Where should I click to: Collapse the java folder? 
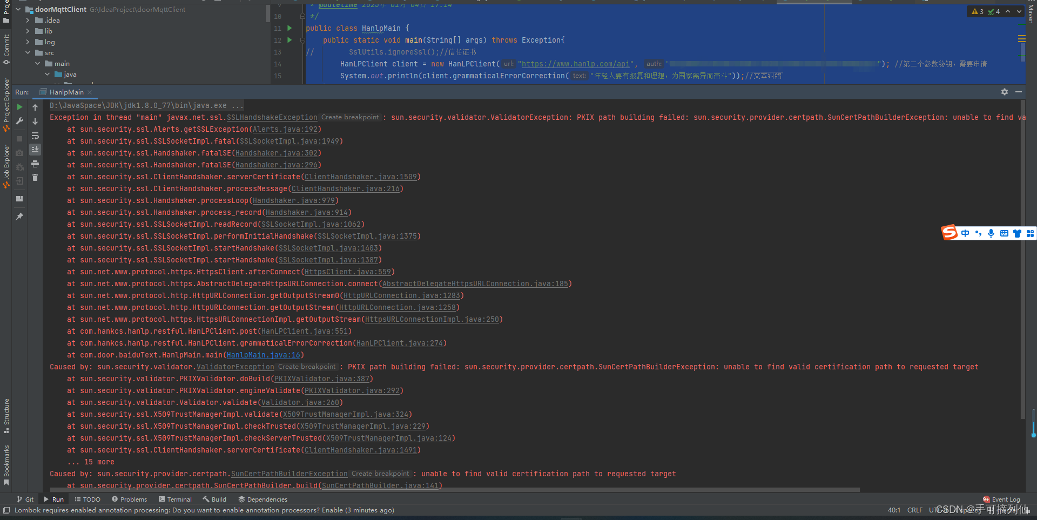[47, 74]
